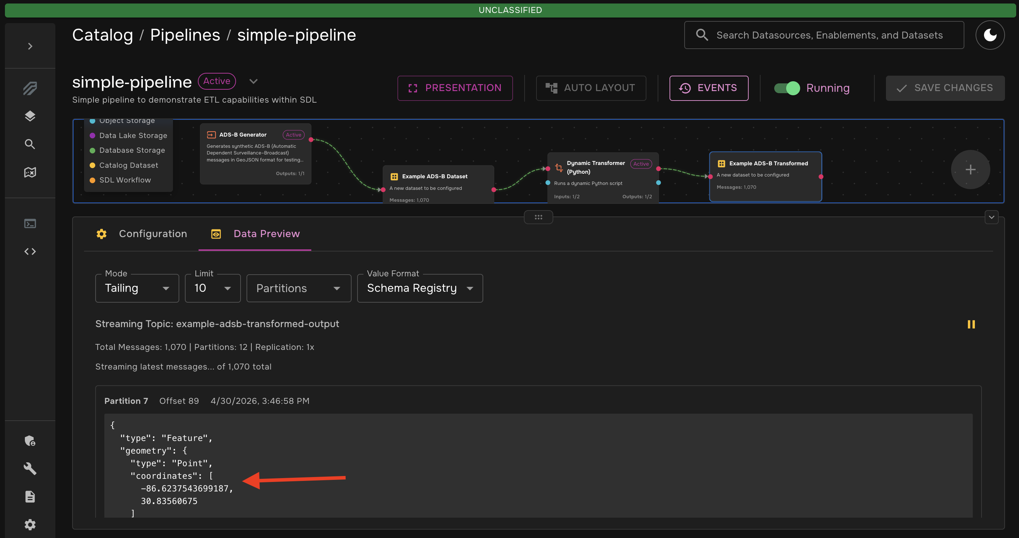Open the settings gear sidebar icon

[30, 525]
